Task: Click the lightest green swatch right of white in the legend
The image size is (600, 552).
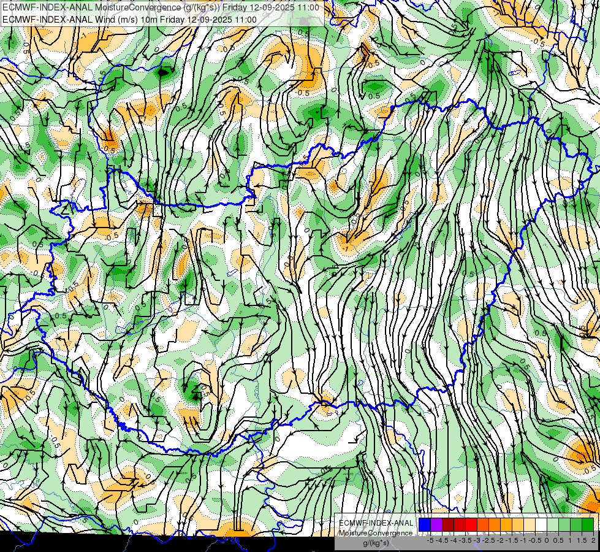Action: [553, 524]
